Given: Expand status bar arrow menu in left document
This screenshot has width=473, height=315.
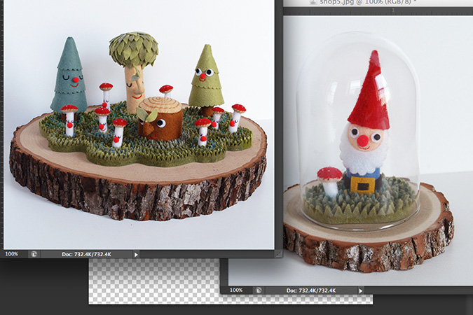Looking at the screenshot, I should coord(136,254).
